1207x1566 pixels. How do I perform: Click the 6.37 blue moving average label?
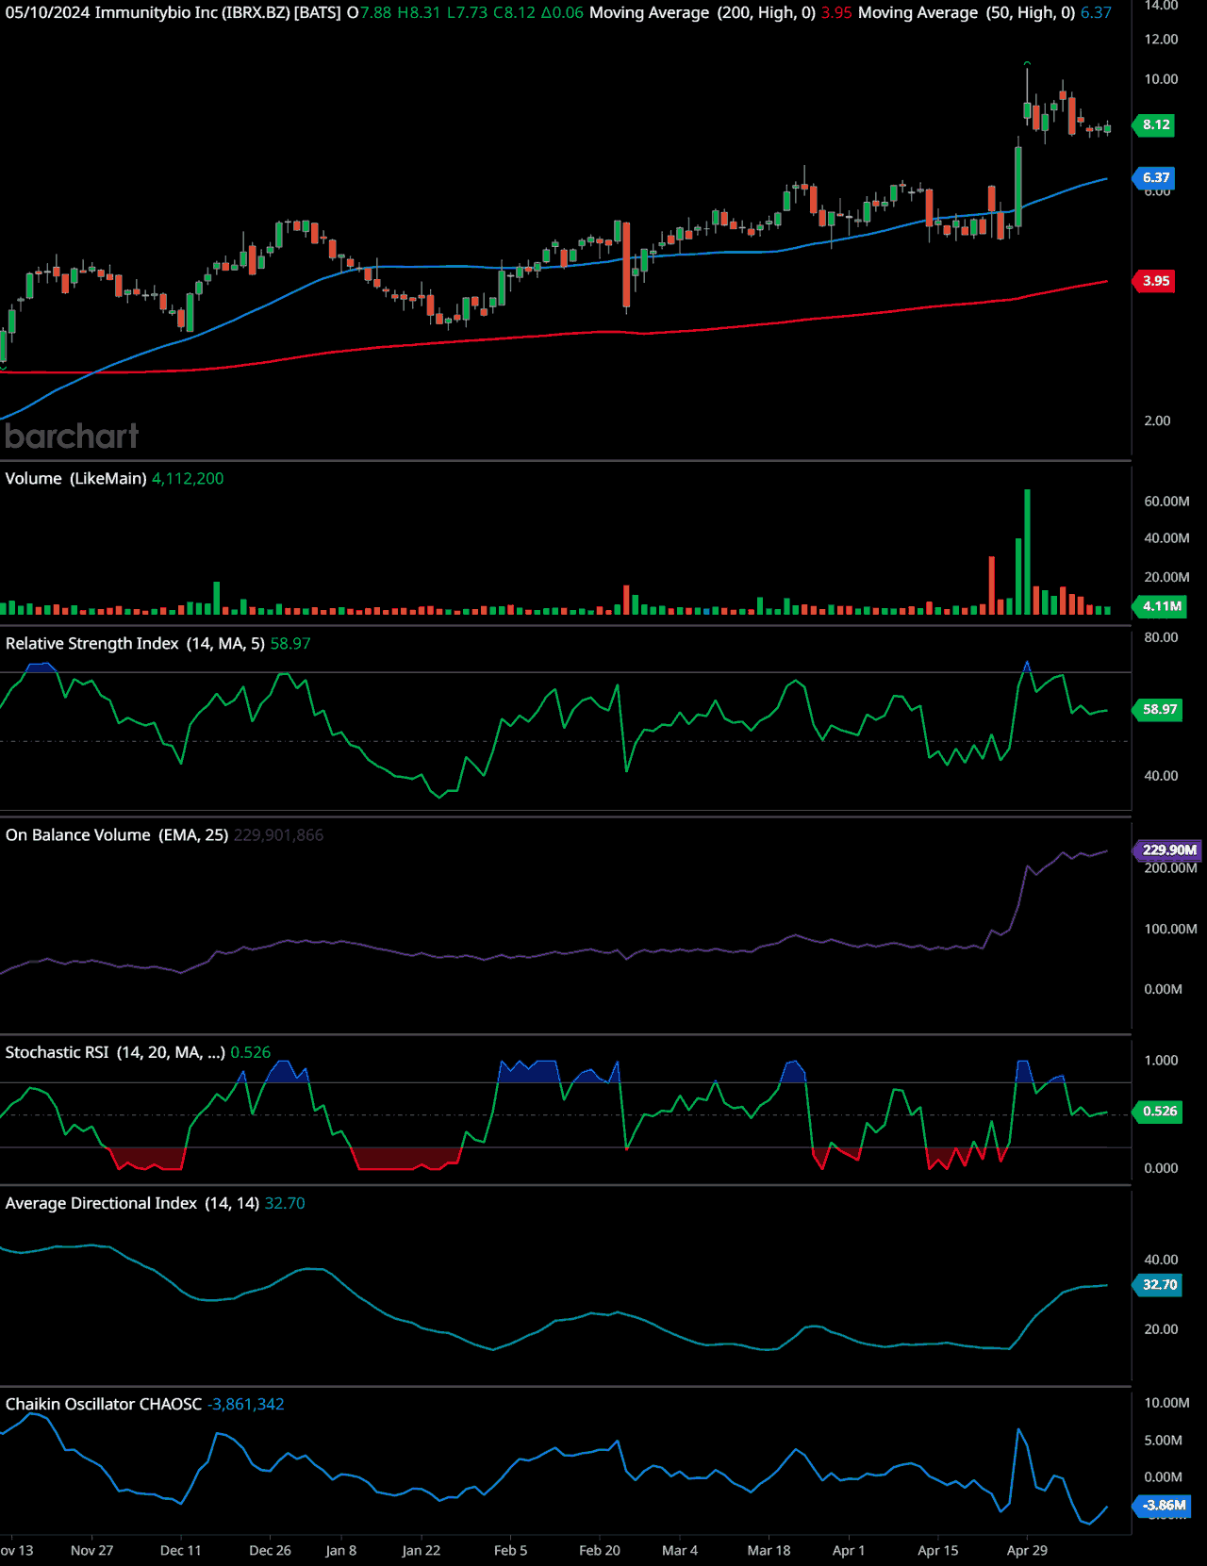tap(1155, 177)
